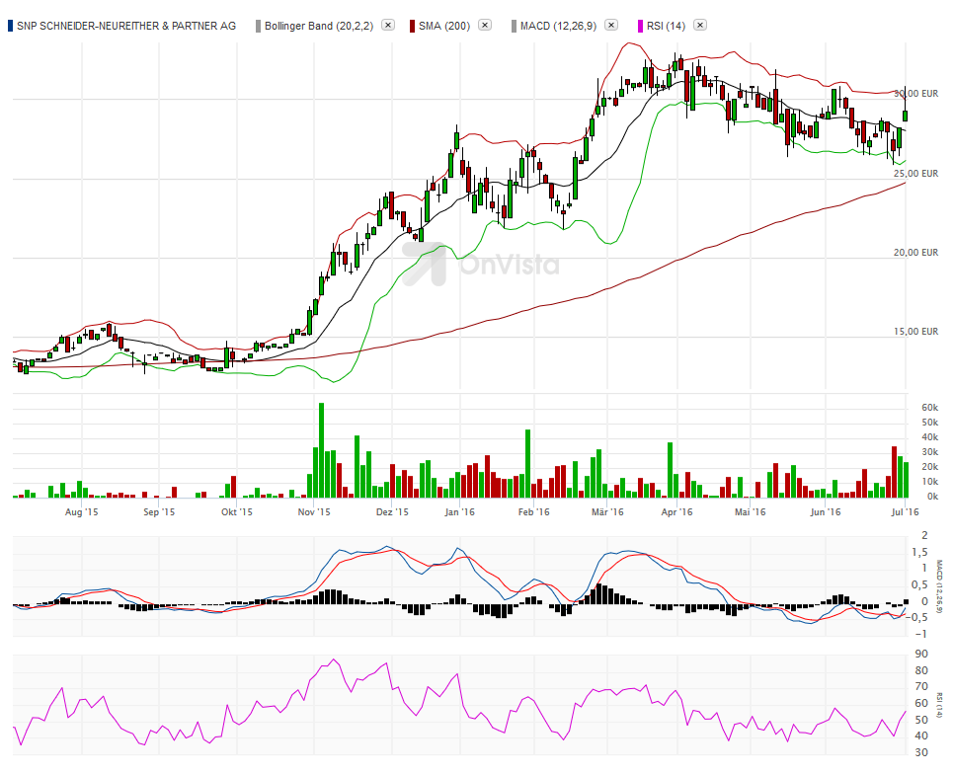Click the Jul '16 date label
This screenshot has height=774, width=953.
pos(905,512)
